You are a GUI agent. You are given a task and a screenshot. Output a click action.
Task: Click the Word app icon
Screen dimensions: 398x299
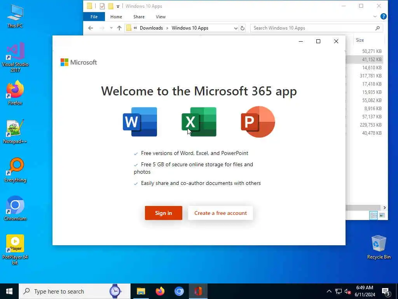click(140, 122)
